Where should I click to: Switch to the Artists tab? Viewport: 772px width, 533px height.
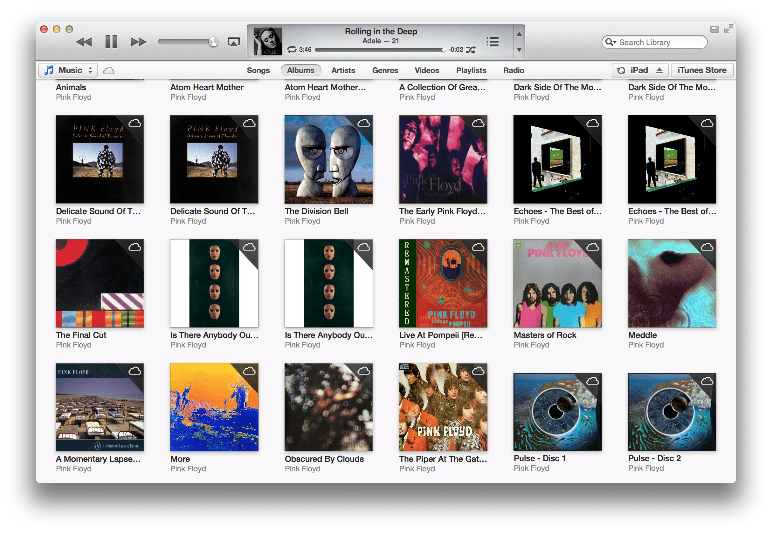pyautogui.click(x=343, y=70)
